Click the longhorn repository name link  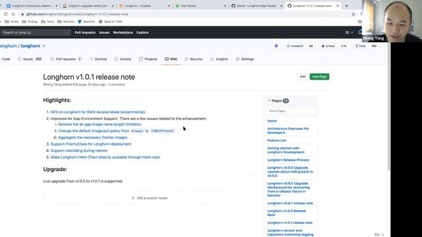(x=30, y=46)
